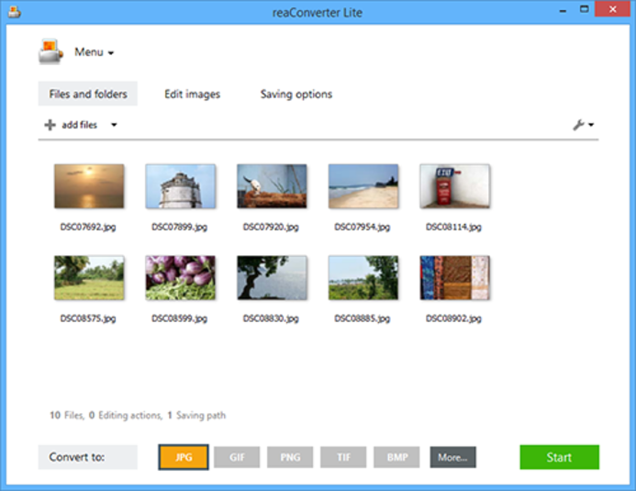
Task: Click the app icon in title bar
Action: coord(14,12)
